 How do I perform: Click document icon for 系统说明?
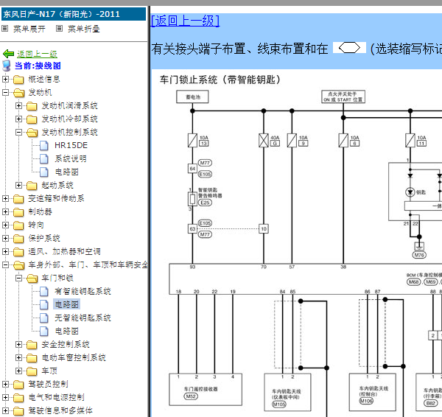[44, 158]
